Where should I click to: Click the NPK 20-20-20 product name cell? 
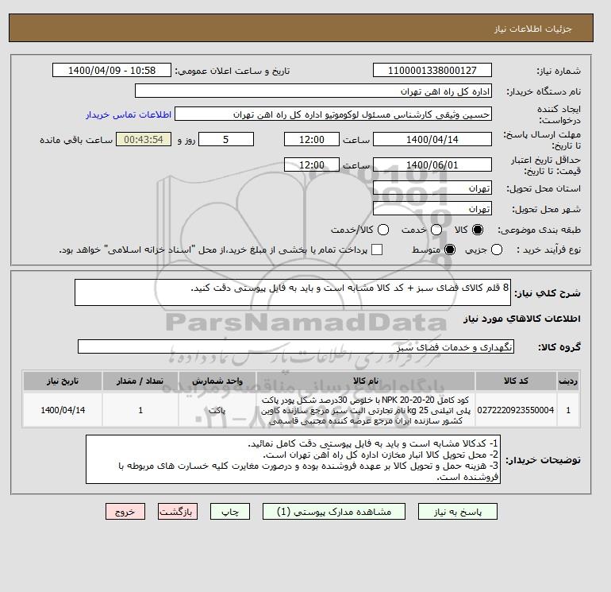click(x=366, y=410)
